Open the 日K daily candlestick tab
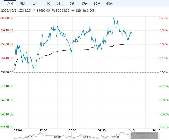The image size is (169, 140). (x=35, y=4)
